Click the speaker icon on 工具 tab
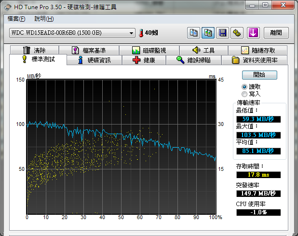Screen dimensions: 298x236 [x=196, y=50]
